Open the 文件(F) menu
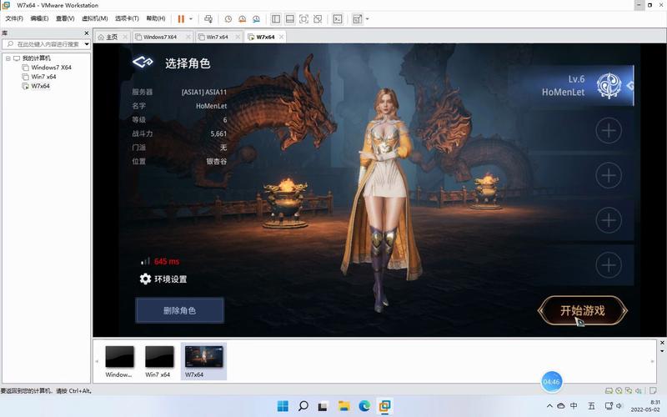Screen dimensions: 667x417 (14, 18)
